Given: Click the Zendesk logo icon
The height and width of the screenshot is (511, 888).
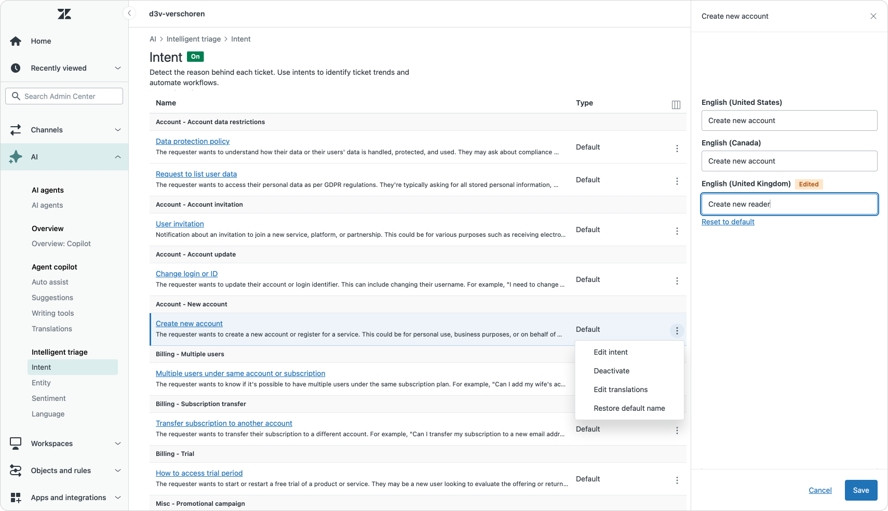Looking at the screenshot, I should [x=64, y=14].
